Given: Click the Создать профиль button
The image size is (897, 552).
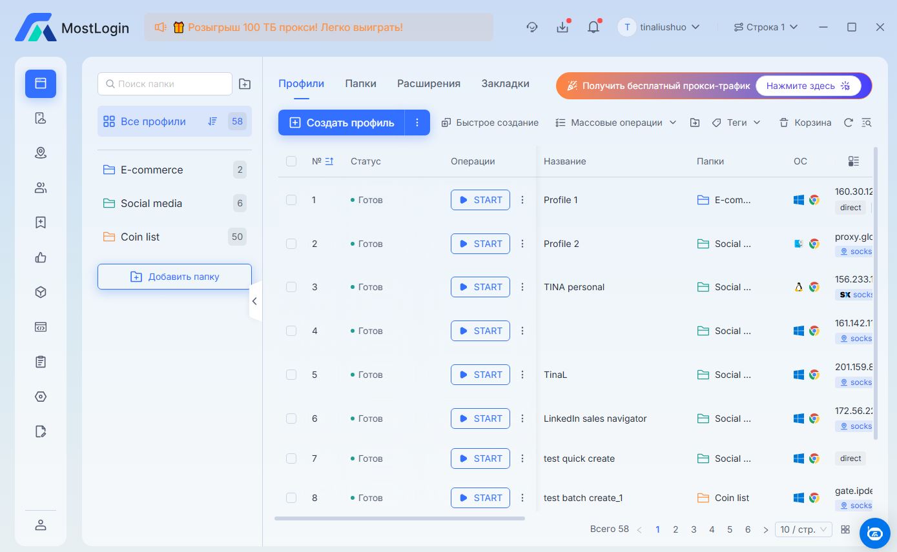Looking at the screenshot, I should tap(342, 123).
